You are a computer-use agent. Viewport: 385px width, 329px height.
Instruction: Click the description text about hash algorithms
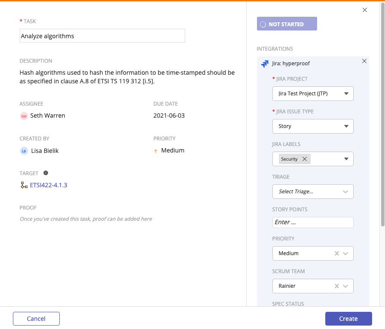pos(127,77)
